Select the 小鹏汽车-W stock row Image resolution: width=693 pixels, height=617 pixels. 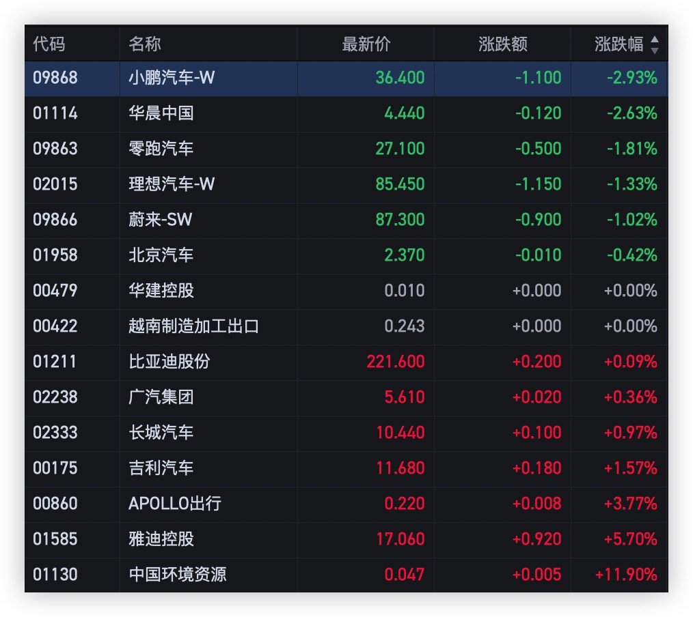click(172, 78)
